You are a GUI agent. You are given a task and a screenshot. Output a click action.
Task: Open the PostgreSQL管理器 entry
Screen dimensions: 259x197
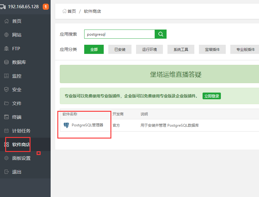tap(87, 125)
